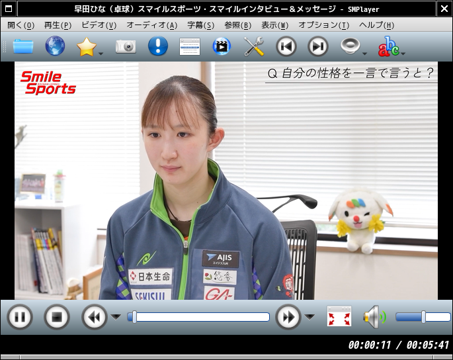453x360 pixels.
Task: Open the TV/video clapperboard globe icon
Action: click(x=222, y=46)
